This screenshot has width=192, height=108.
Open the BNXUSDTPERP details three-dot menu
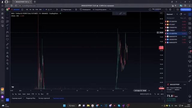pyautogui.click(x=185, y=85)
